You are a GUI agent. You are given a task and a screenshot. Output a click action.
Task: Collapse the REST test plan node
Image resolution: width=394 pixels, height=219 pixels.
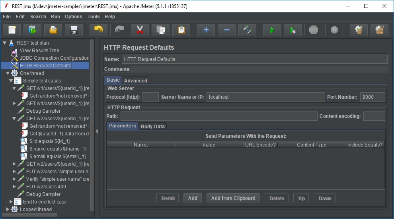tap(4, 43)
